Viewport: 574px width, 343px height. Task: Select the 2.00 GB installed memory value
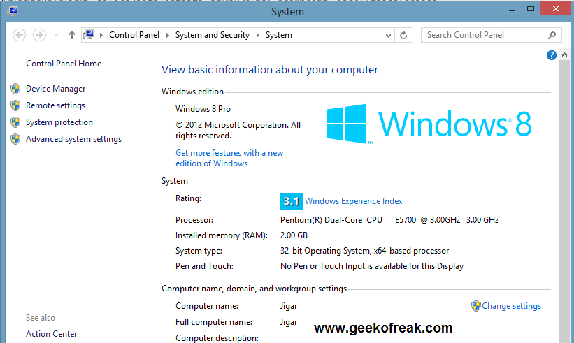(294, 235)
